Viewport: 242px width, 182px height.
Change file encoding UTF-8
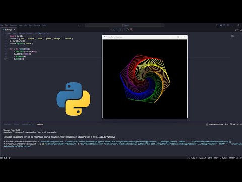pos(210,158)
